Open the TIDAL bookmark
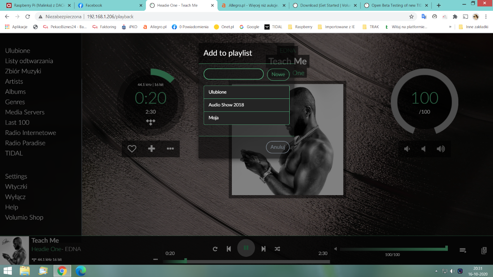Viewport: 493px width, 277px height. click(x=273, y=27)
